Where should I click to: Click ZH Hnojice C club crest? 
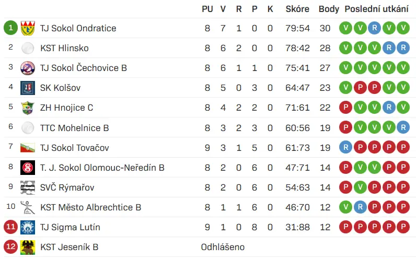(x=28, y=108)
